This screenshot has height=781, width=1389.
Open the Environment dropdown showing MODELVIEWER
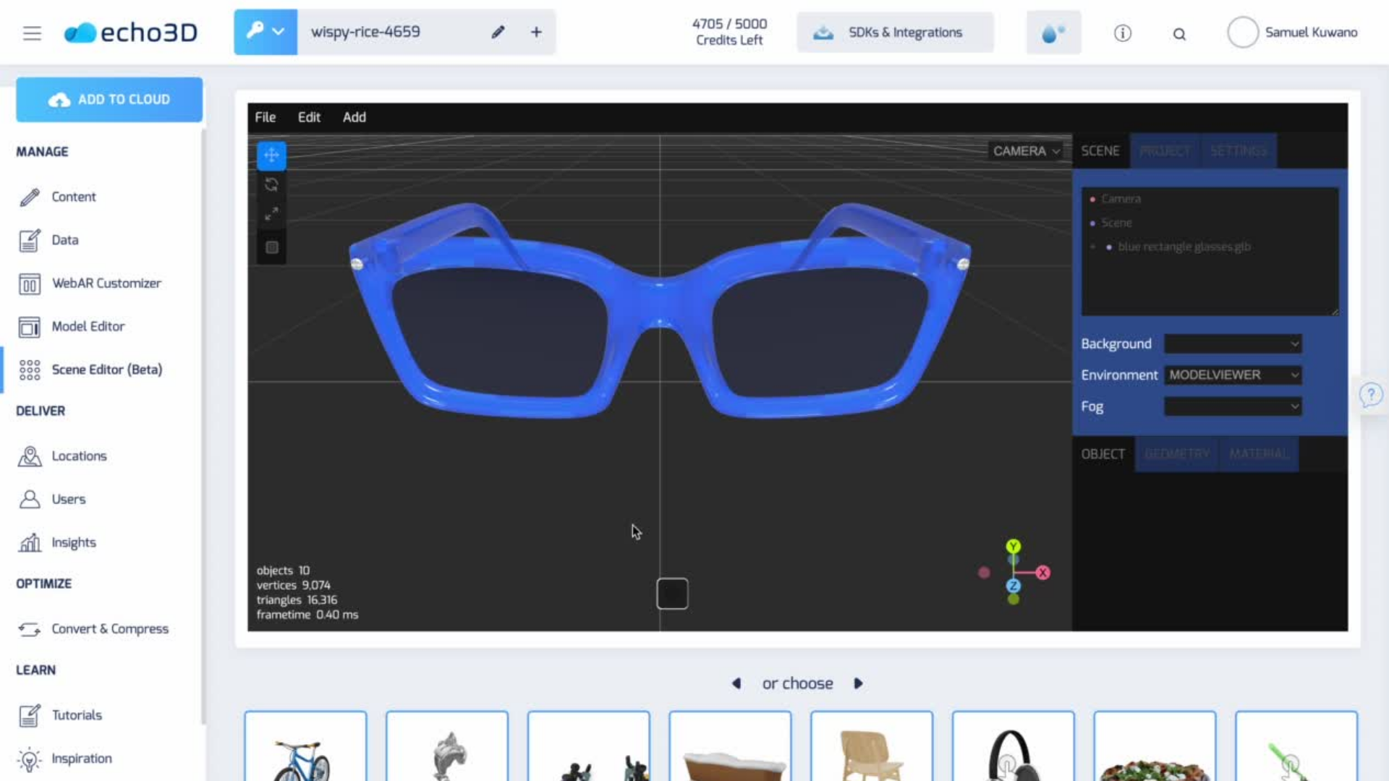(1232, 375)
